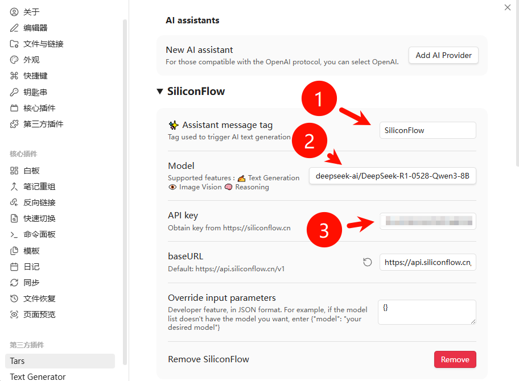Screen dimensions: 519x381
Task: Click the 钥匙串 key icon
Action: (14, 92)
